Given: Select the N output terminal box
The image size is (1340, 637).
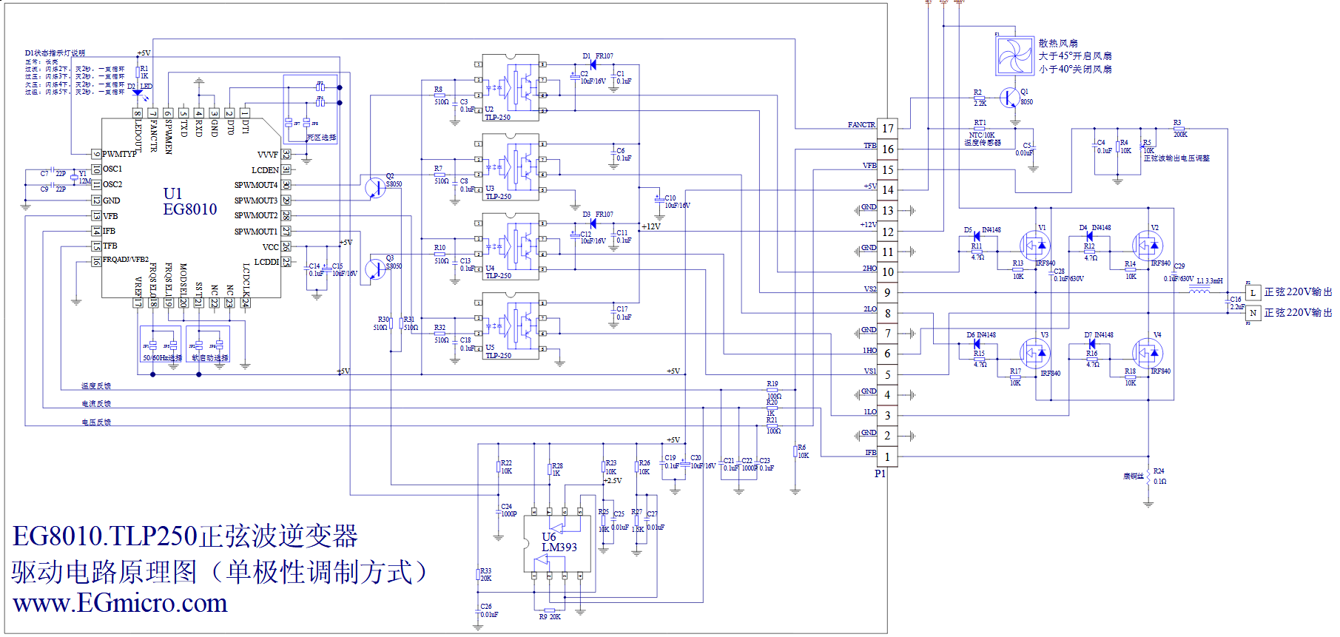Looking at the screenshot, I should click(x=1253, y=313).
